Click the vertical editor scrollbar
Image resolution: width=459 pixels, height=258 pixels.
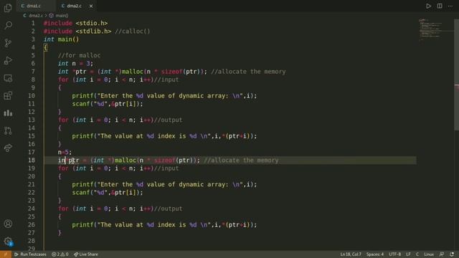point(456,75)
